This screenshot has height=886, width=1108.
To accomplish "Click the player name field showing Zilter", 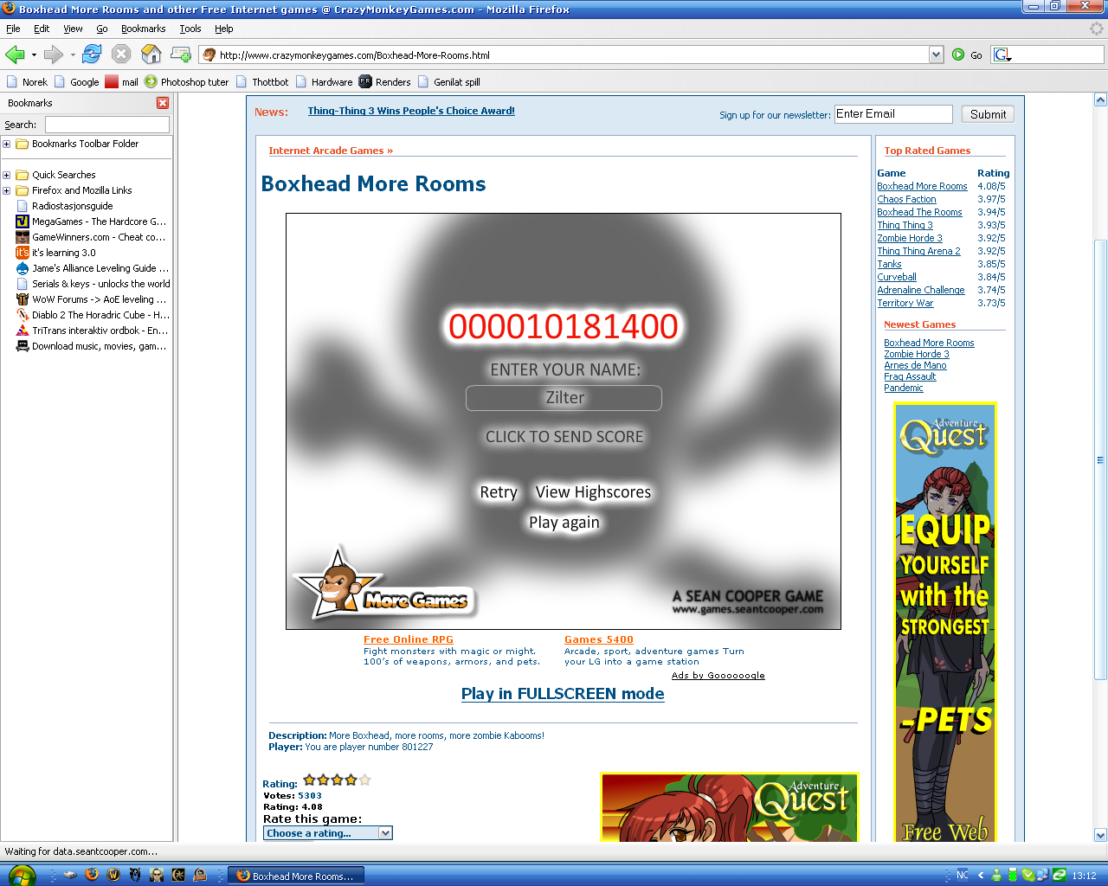I will tap(564, 398).
